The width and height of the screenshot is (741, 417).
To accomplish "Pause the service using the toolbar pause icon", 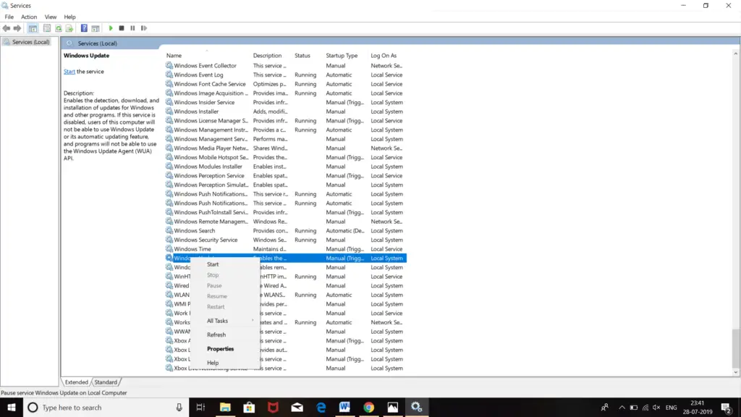I will tap(133, 28).
